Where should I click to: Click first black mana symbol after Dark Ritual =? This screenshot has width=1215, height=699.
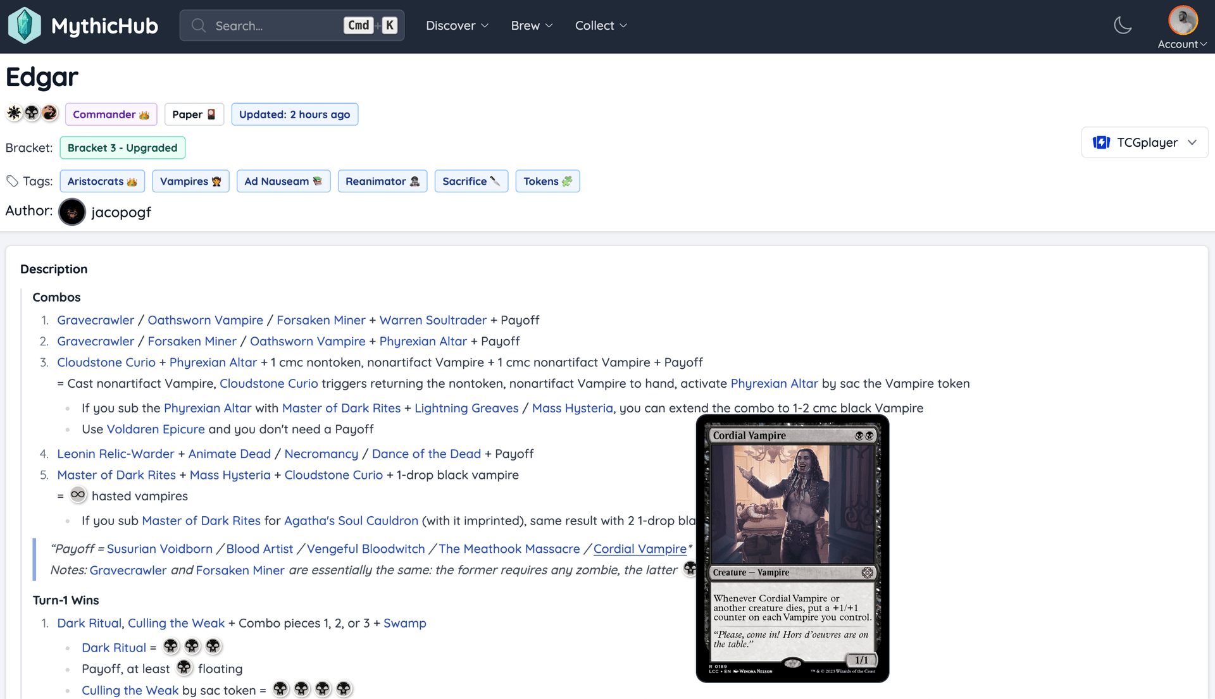[171, 646]
